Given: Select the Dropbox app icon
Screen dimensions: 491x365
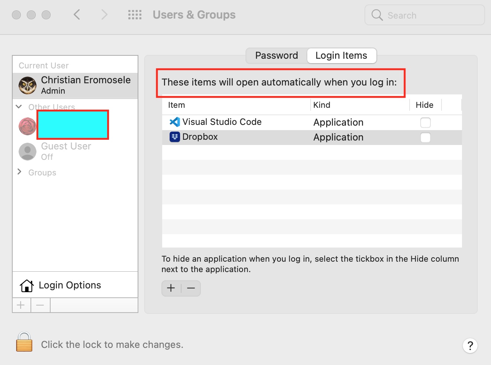Looking at the screenshot, I should (175, 137).
